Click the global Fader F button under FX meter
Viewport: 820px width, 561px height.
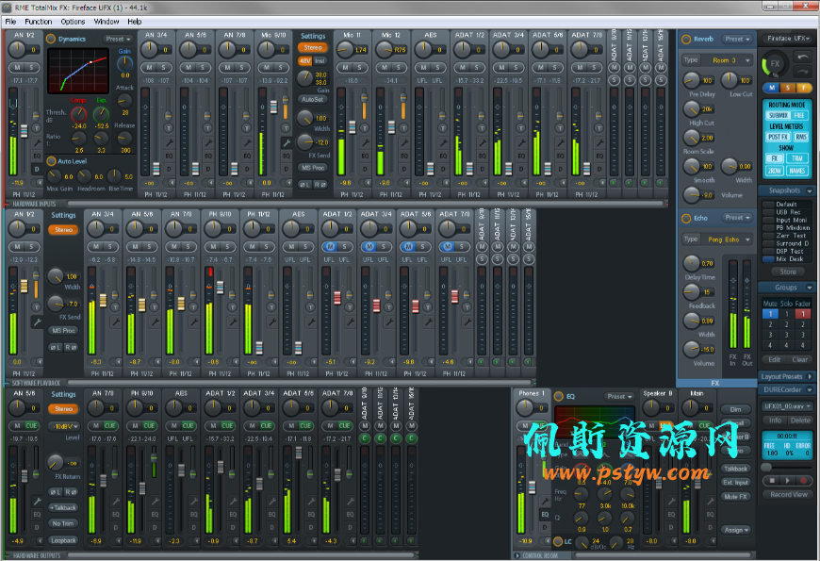pyautogui.click(x=804, y=88)
